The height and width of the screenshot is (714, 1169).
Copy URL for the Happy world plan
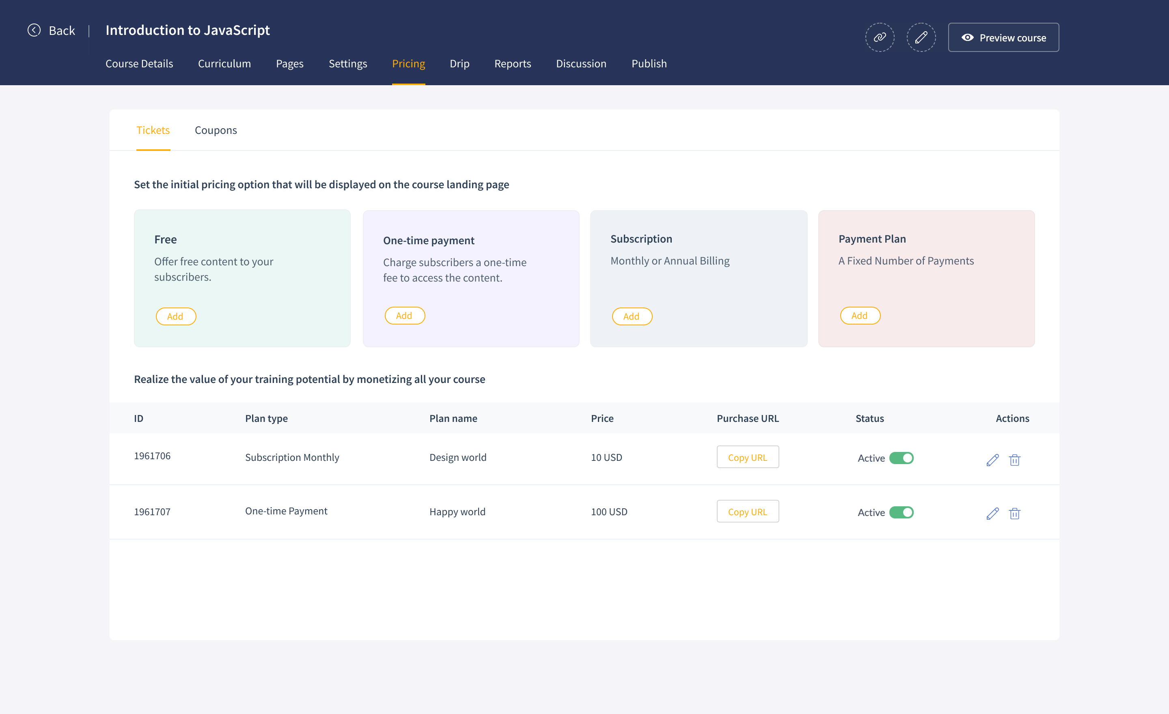point(748,512)
